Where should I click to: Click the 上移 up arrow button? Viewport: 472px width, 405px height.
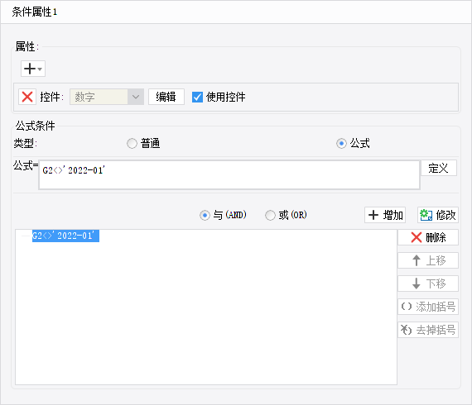coord(428,260)
